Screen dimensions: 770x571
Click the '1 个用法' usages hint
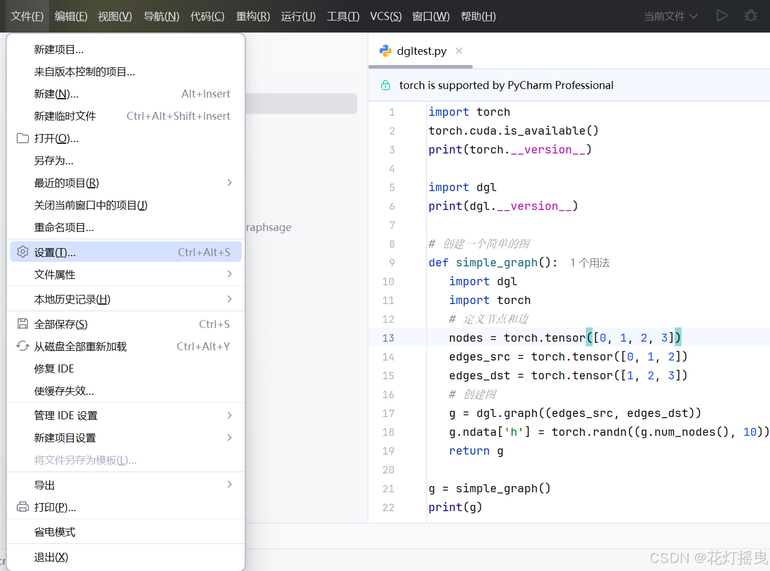[590, 262]
